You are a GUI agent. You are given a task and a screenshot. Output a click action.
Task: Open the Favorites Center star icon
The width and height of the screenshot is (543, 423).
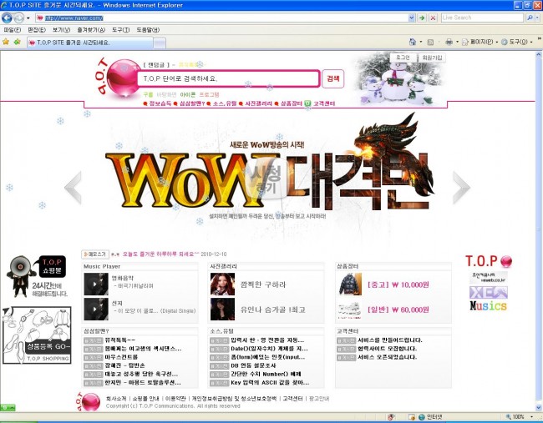[x=6, y=42]
